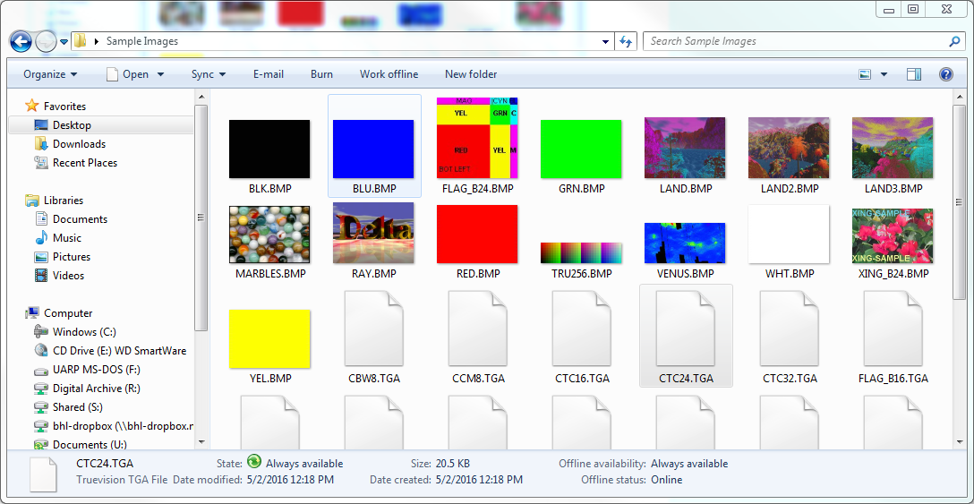Viewport: 974px width, 504px height.
Task: Click the file list scrollbar thumb
Action: tap(959, 201)
